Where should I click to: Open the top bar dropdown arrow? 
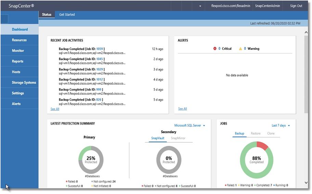[x=200, y=6]
